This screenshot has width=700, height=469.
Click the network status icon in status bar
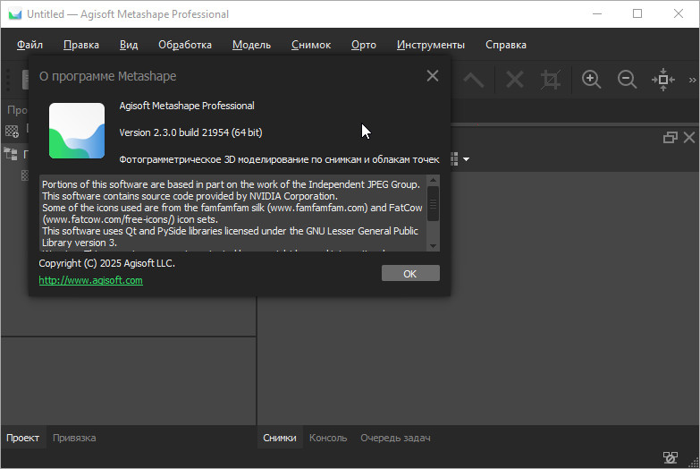click(670, 457)
